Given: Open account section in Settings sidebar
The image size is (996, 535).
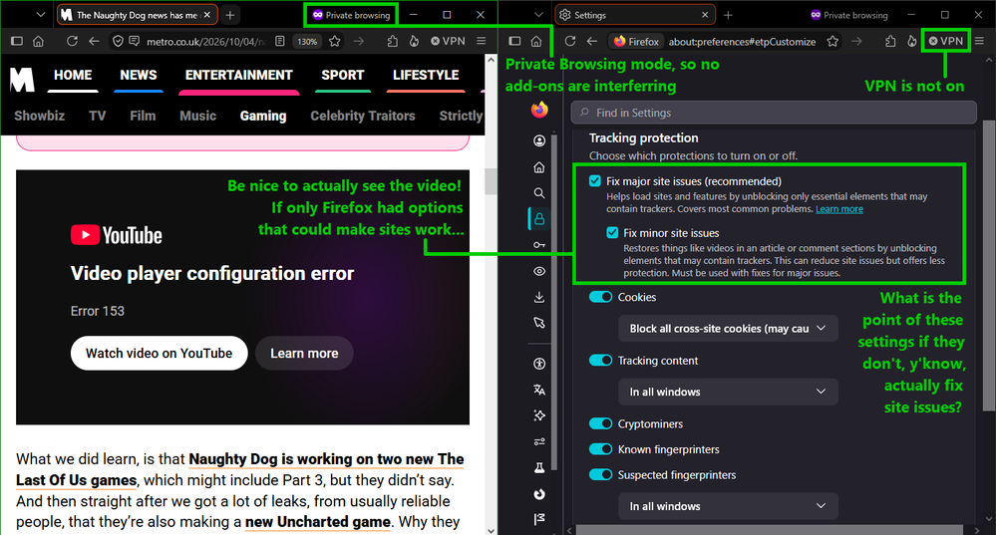Looking at the screenshot, I should point(539,140).
